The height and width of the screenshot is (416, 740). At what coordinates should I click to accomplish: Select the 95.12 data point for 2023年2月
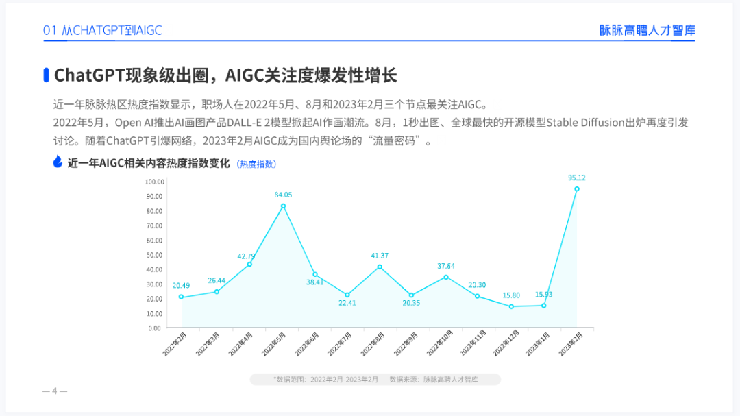click(x=577, y=189)
